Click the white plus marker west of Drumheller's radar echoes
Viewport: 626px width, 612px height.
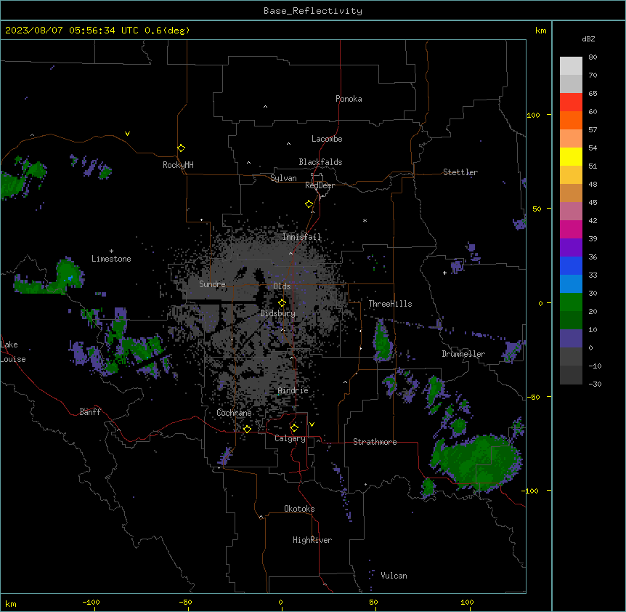pos(444,273)
